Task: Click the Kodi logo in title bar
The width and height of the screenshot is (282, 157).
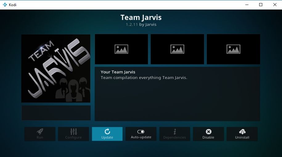Action: tap(5, 5)
